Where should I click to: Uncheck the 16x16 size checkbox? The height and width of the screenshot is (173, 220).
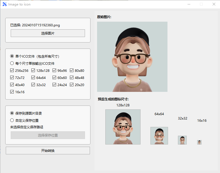12,92
